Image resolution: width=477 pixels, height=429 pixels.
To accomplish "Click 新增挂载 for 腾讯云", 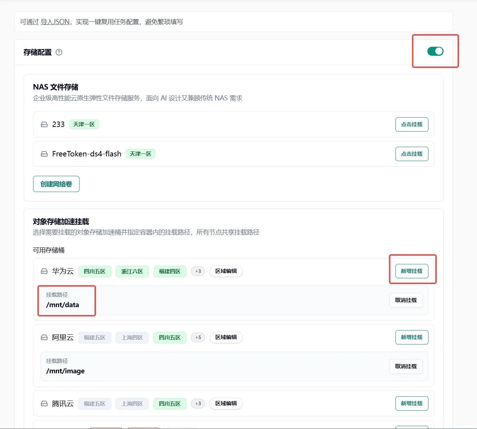I will click(412, 403).
